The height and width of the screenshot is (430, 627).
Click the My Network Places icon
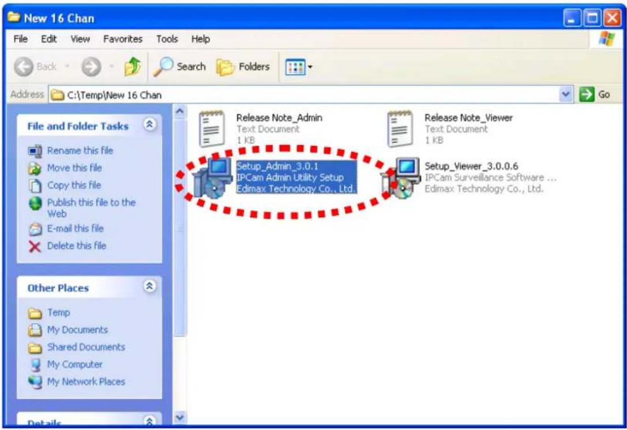tap(35, 382)
